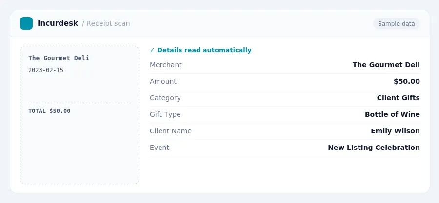Viewport: 439px width, 203px height.
Task: Select client name Emily Wilson
Action: 395,131
